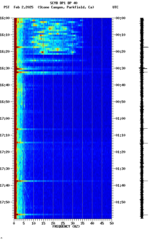Image resolution: width=154 pixels, height=241 pixels.
Task: Click the PST time label "17:20"
Action: [x=5, y=152]
